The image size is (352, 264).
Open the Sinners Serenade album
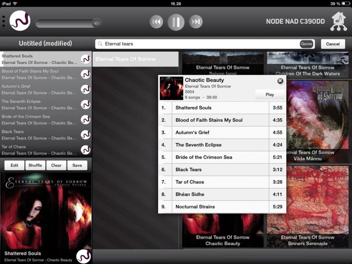[x=317, y=207]
